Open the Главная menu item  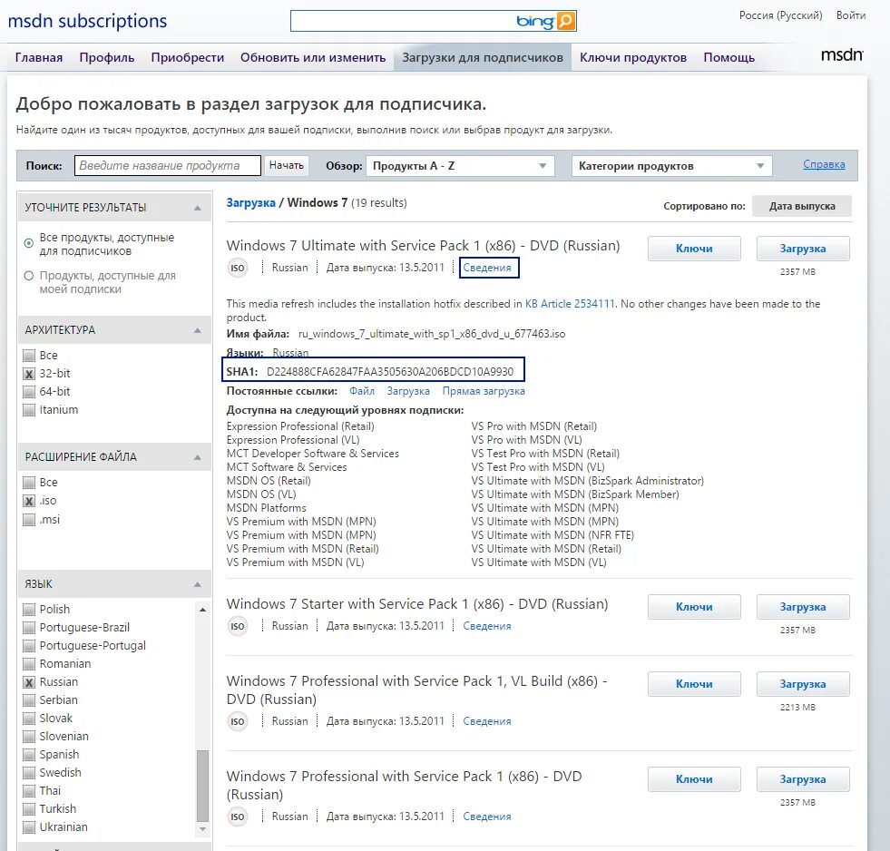39,57
